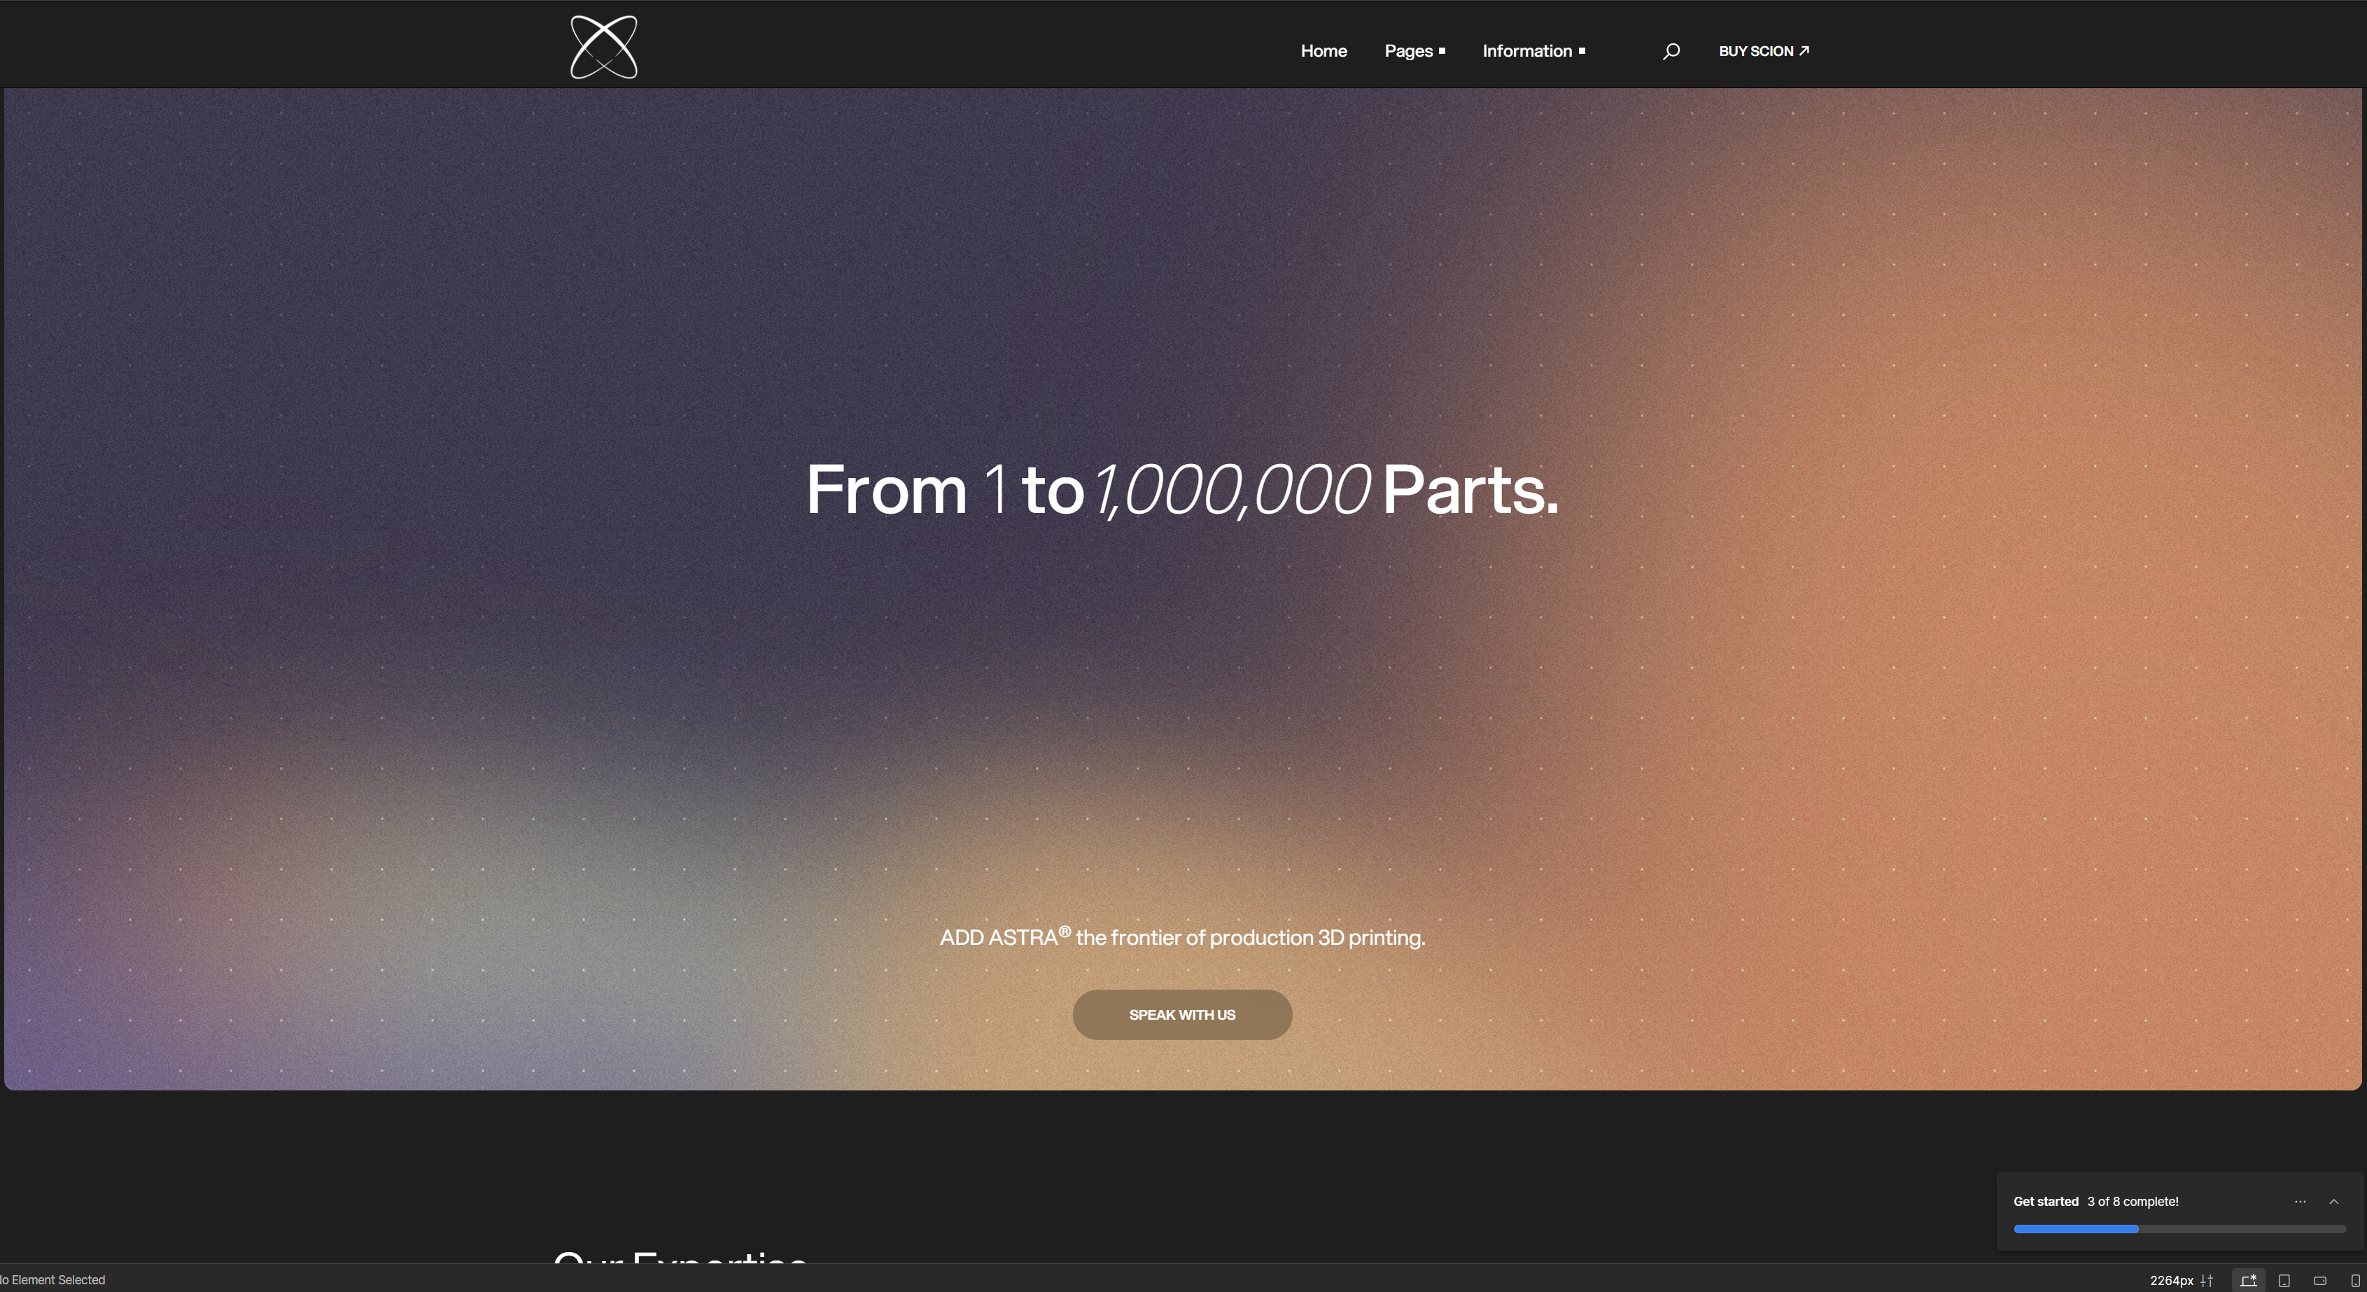
Task: Select the ADD ASTRA tagline text
Action: click(1181, 937)
